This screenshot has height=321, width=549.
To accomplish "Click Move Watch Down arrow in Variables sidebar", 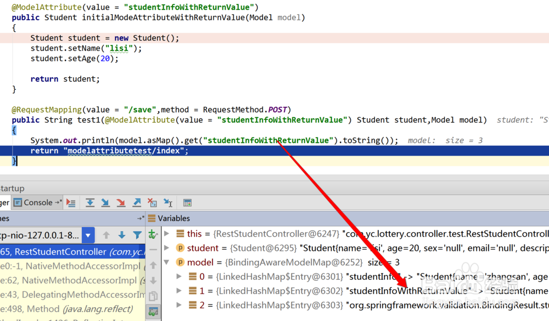I will [x=153, y=280].
